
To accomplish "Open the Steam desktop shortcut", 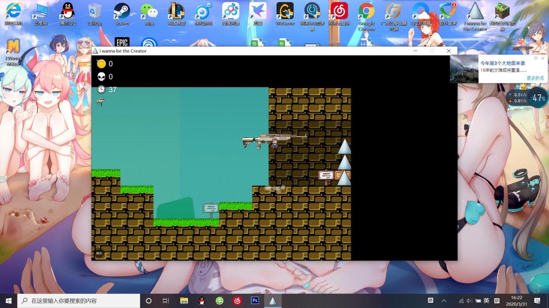I will (x=122, y=14).
